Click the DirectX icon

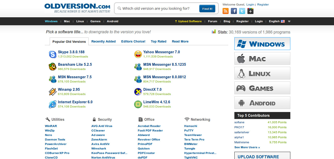[138, 92]
